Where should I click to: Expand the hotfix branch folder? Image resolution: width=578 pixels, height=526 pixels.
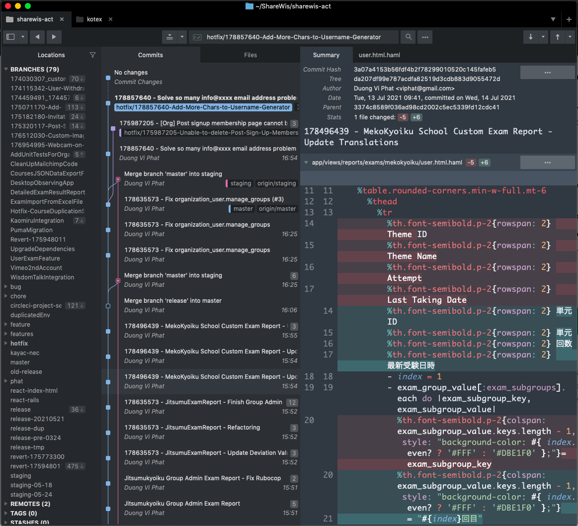pos(6,343)
